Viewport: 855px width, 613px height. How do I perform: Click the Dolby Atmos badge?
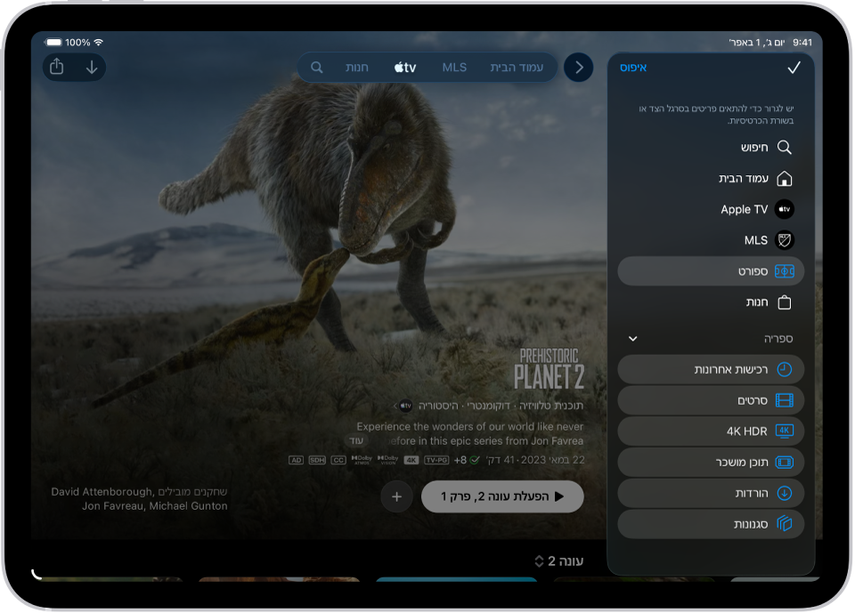point(362,460)
